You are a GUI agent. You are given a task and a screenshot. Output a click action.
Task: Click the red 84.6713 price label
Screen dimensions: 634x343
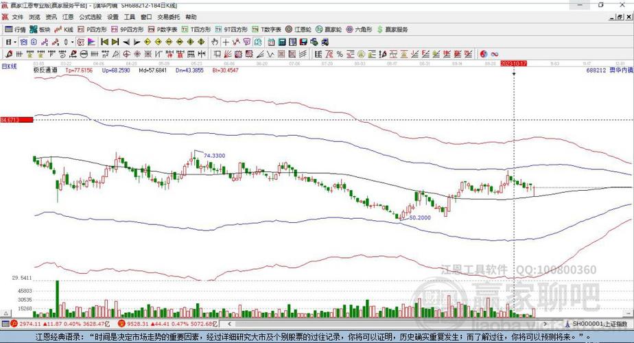16,120
